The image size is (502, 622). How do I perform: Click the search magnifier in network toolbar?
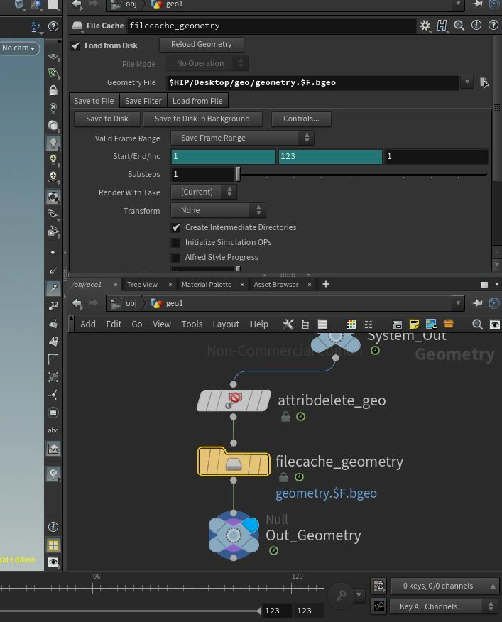click(x=477, y=324)
